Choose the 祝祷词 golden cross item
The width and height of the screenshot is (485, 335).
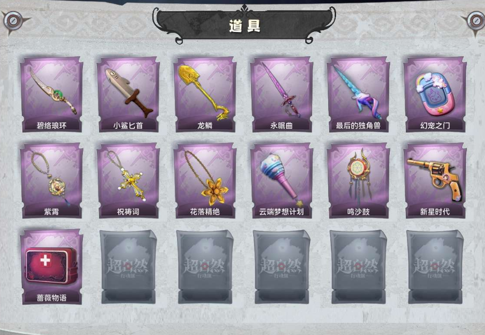(x=128, y=181)
